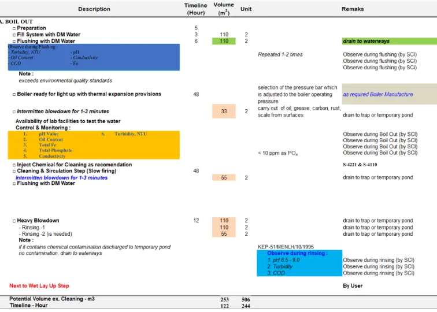Tick the box before Cleaning & Sirculation Step
This screenshot has width=437, height=312.
click(x=14, y=172)
